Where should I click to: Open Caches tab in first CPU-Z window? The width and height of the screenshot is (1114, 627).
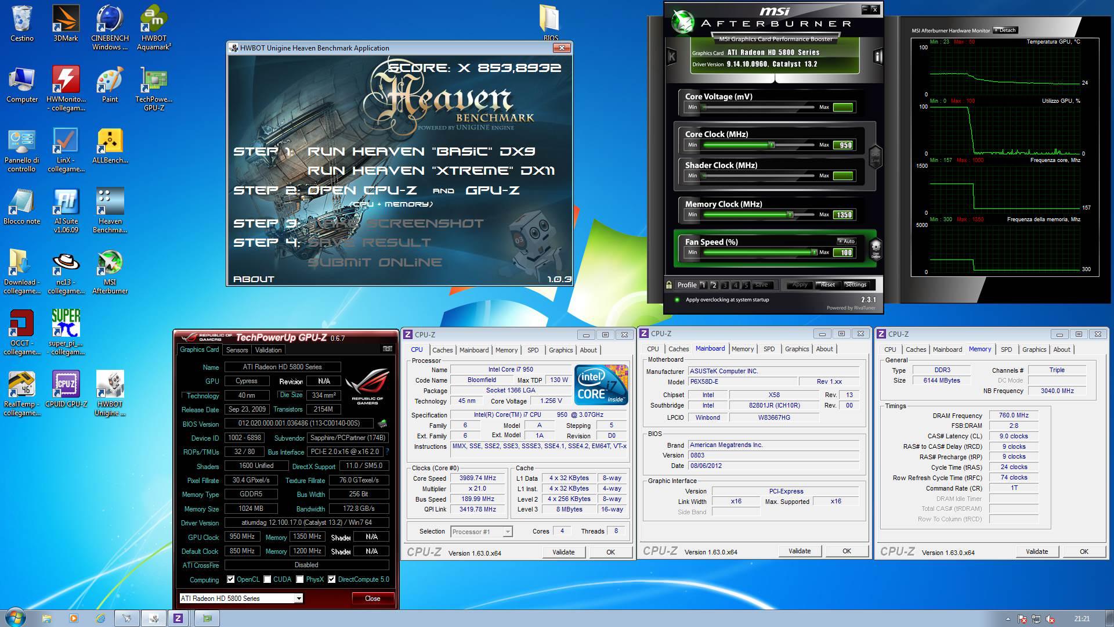[x=442, y=350]
